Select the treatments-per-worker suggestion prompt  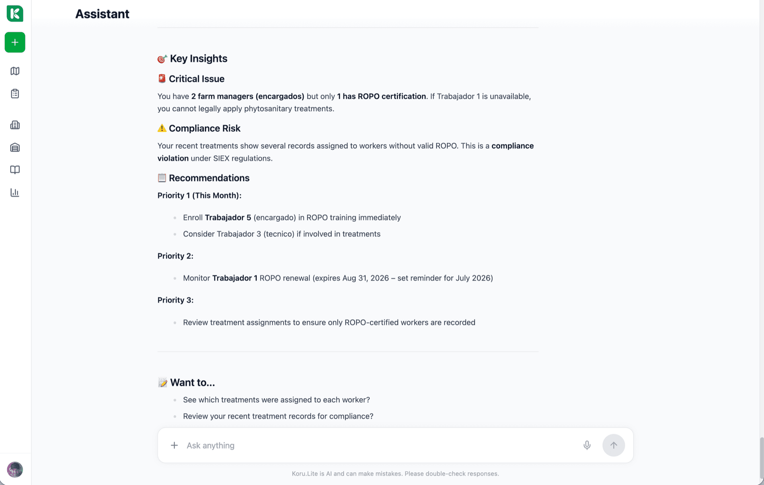point(276,400)
